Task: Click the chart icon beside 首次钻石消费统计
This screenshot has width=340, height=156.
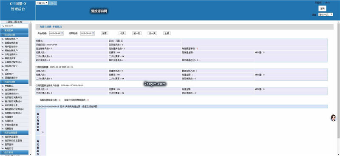Action: (3, 101)
